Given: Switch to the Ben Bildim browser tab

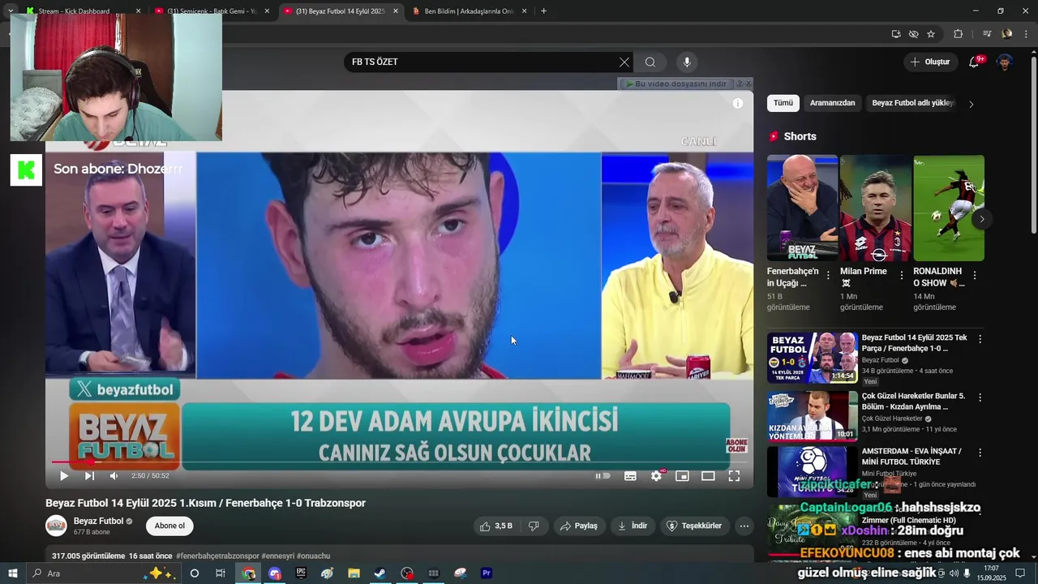Looking at the screenshot, I should click(470, 11).
